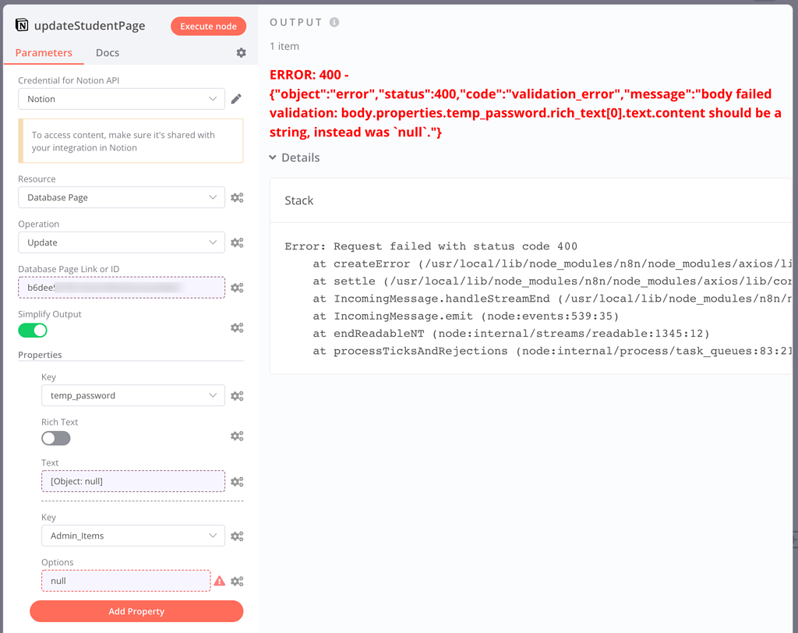798x633 pixels.
Task: Open the Operation dropdown showing Update
Action: (x=121, y=242)
